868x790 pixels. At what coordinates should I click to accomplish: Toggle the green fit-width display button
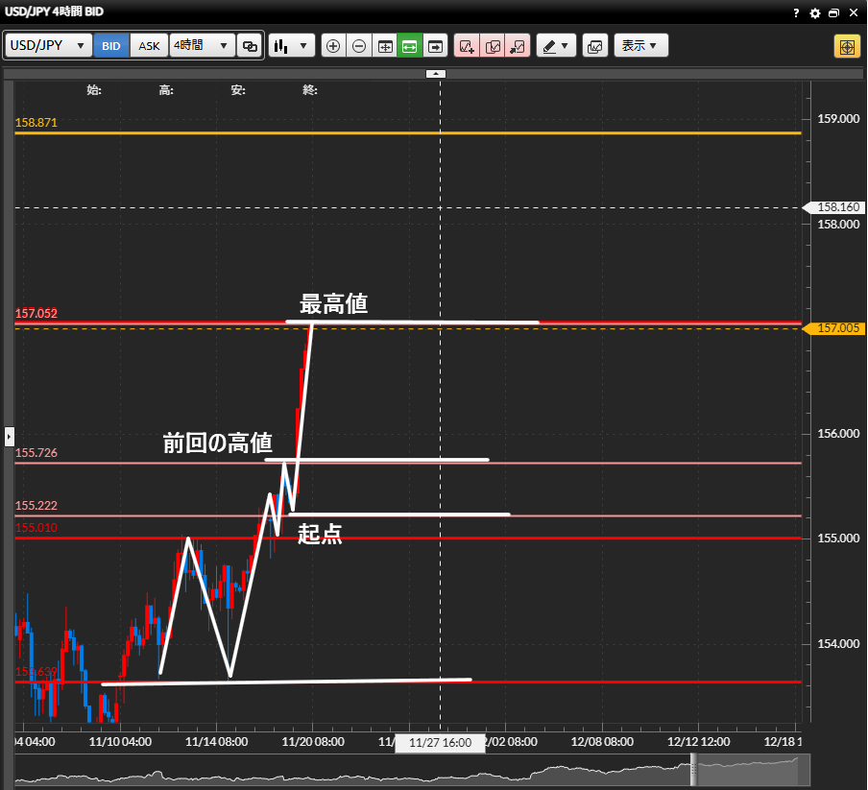pyautogui.click(x=410, y=46)
